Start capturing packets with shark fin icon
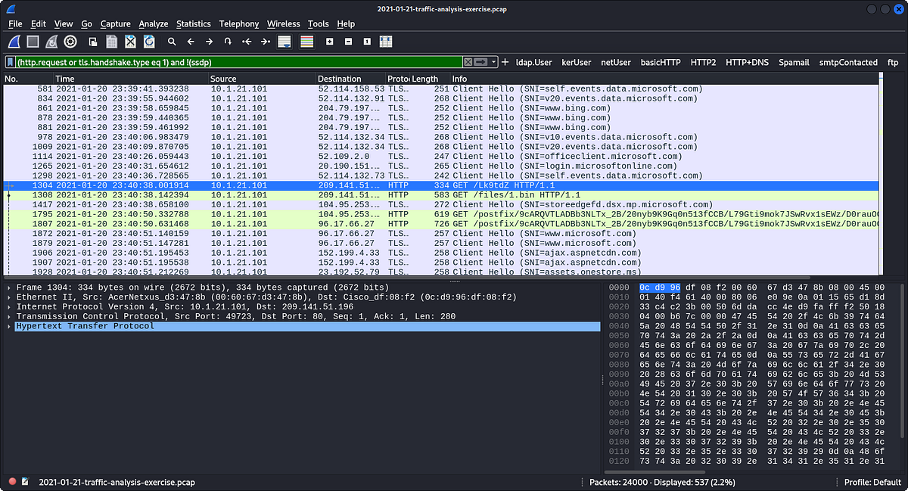The width and height of the screenshot is (908, 491). 14,42
